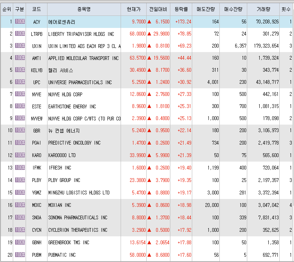
Task: Click the 100% badge in CYCN row
Action: (20, 230)
